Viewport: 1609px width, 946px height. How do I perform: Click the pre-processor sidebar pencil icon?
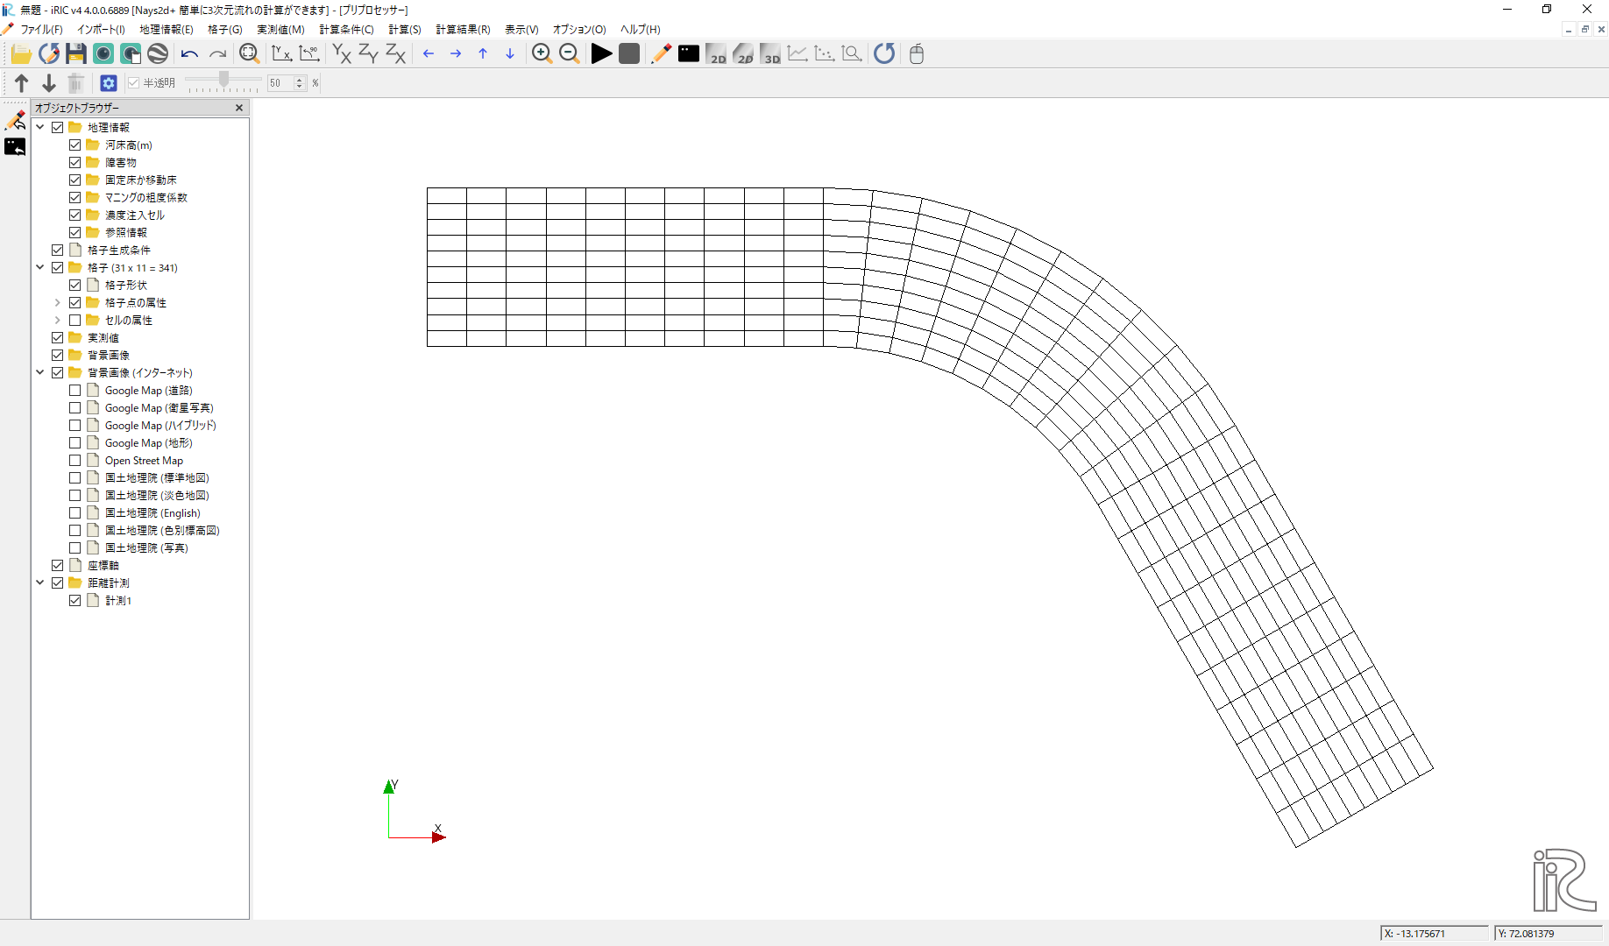16,120
